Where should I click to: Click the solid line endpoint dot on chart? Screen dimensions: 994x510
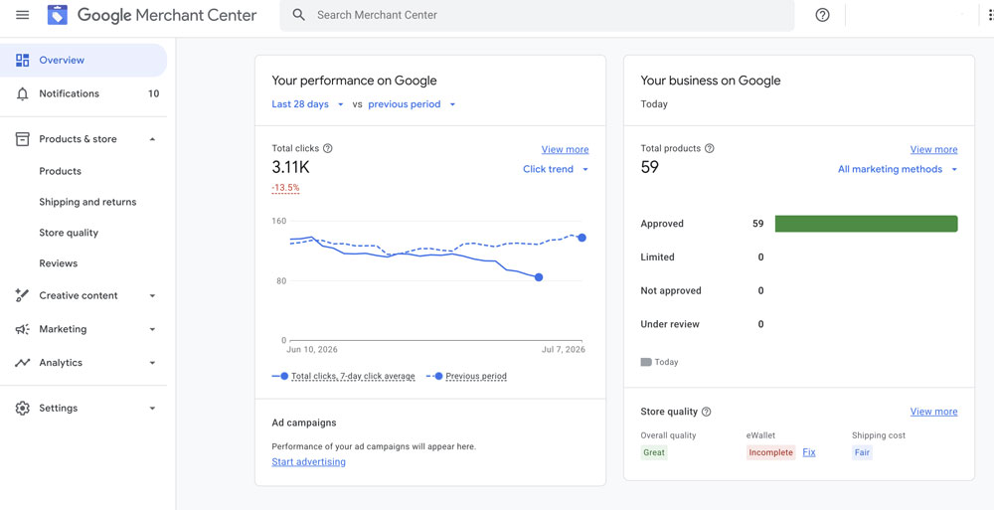tap(538, 277)
